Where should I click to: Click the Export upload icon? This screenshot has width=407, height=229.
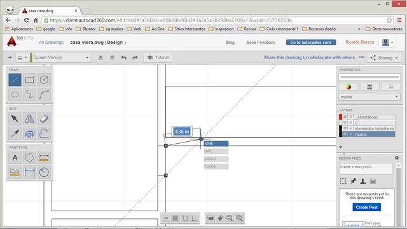100,58
